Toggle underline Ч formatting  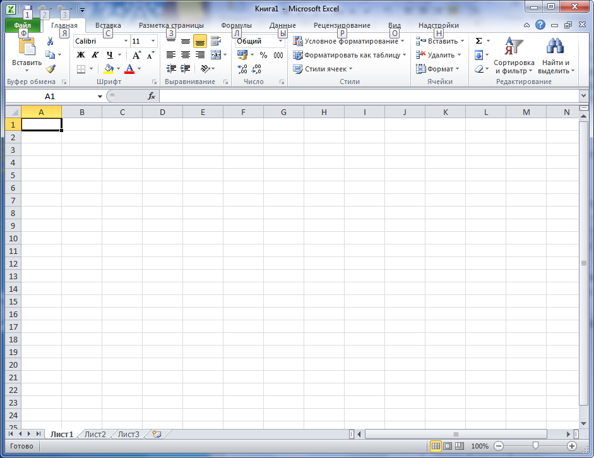pyautogui.click(x=109, y=55)
